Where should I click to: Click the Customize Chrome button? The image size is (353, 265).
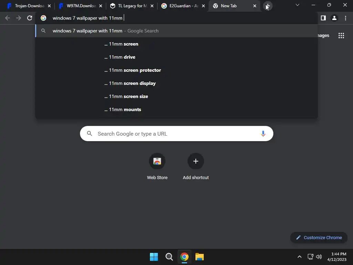[x=319, y=237]
